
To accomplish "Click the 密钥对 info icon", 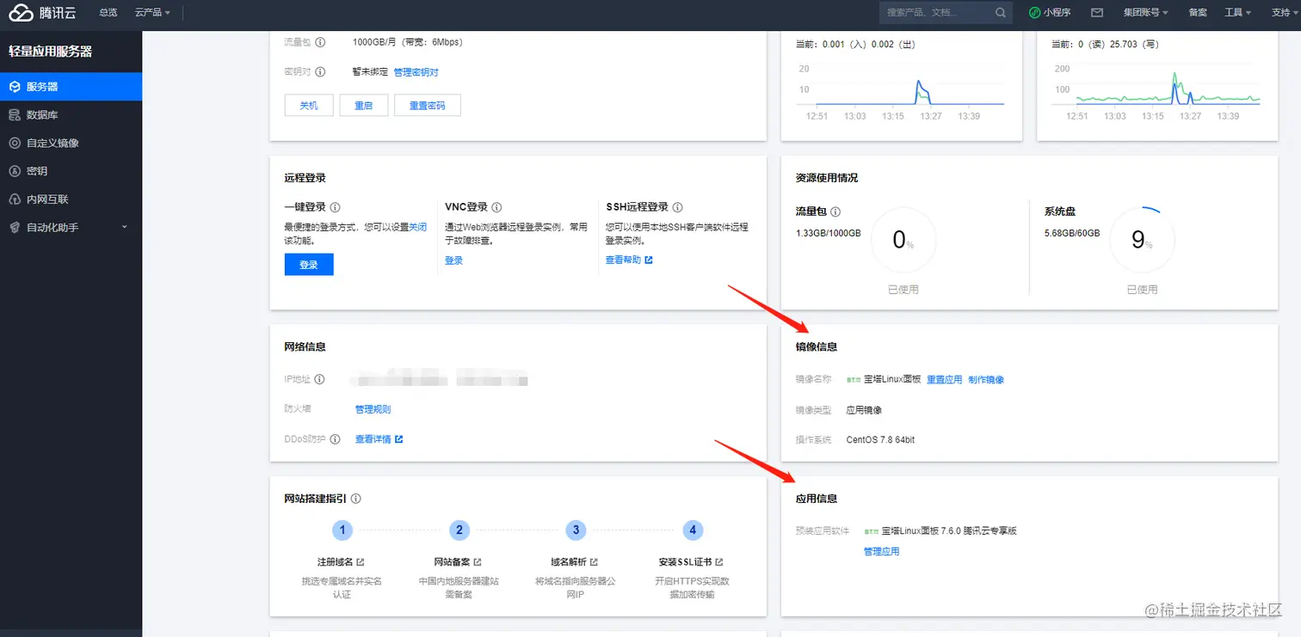I will [320, 72].
